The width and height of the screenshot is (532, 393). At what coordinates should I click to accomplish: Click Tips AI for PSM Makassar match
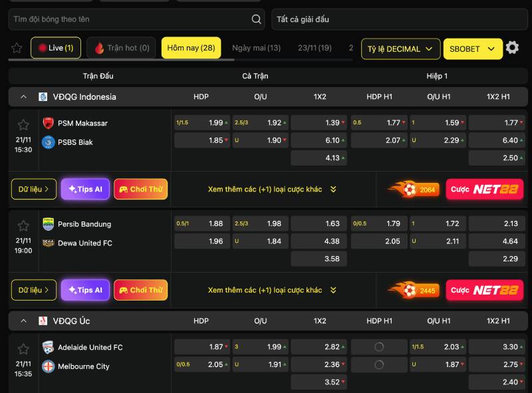85,190
